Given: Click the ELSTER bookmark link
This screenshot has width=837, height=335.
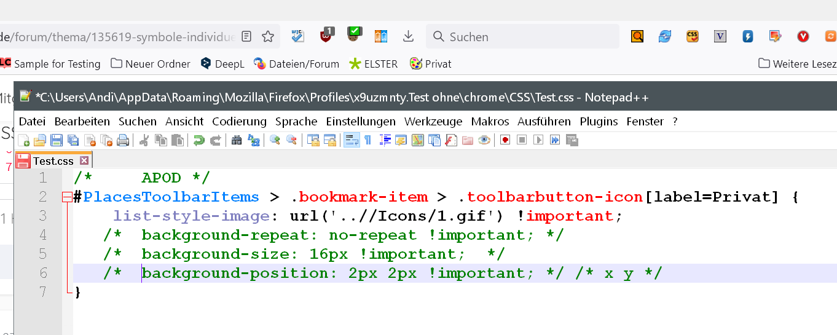Looking at the screenshot, I should pyautogui.click(x=374, y=64).
